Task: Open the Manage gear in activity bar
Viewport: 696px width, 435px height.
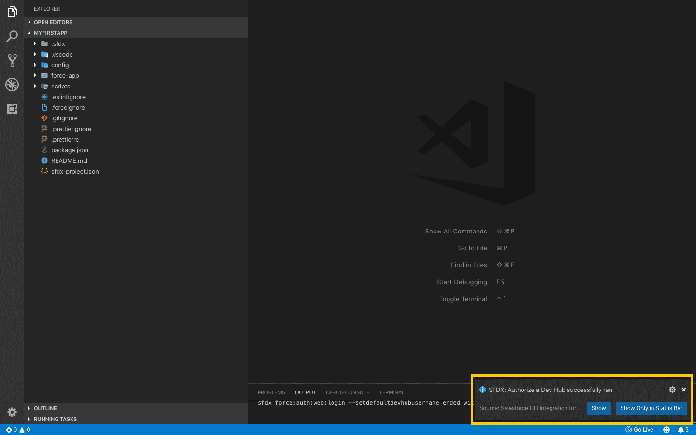Action: [x=12, y=412]
